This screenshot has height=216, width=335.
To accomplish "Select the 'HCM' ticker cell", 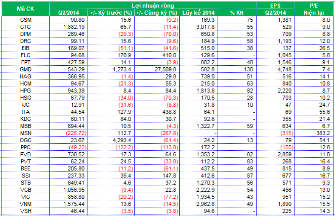I will pos(25,83).
